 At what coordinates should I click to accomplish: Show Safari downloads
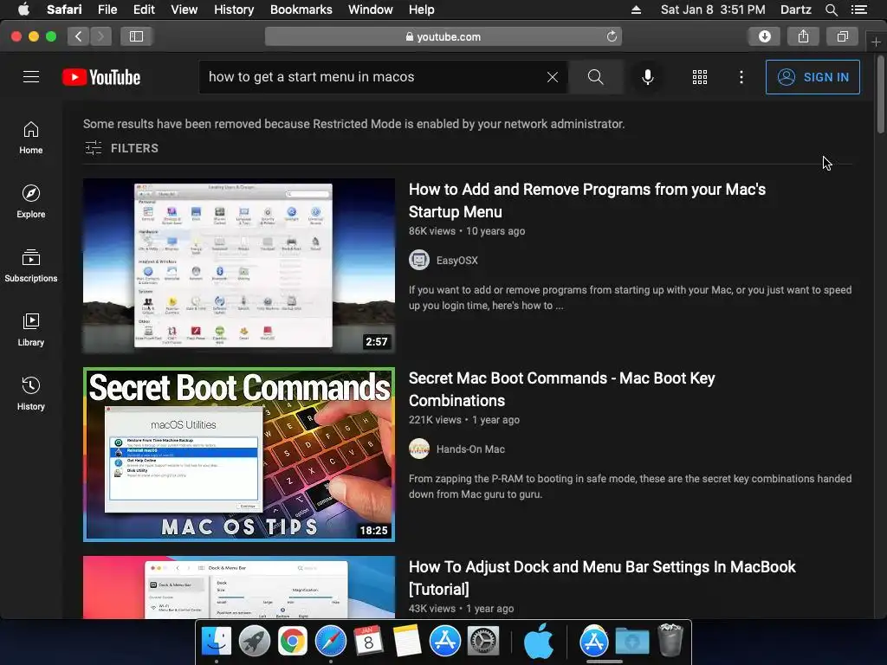click(x=764, y=36)
